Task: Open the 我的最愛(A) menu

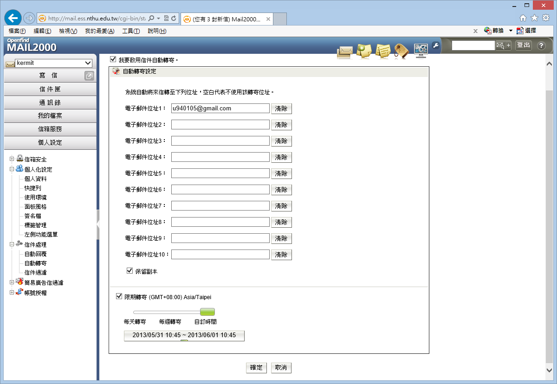Action: pyautogui.click(x=99, y=31)
